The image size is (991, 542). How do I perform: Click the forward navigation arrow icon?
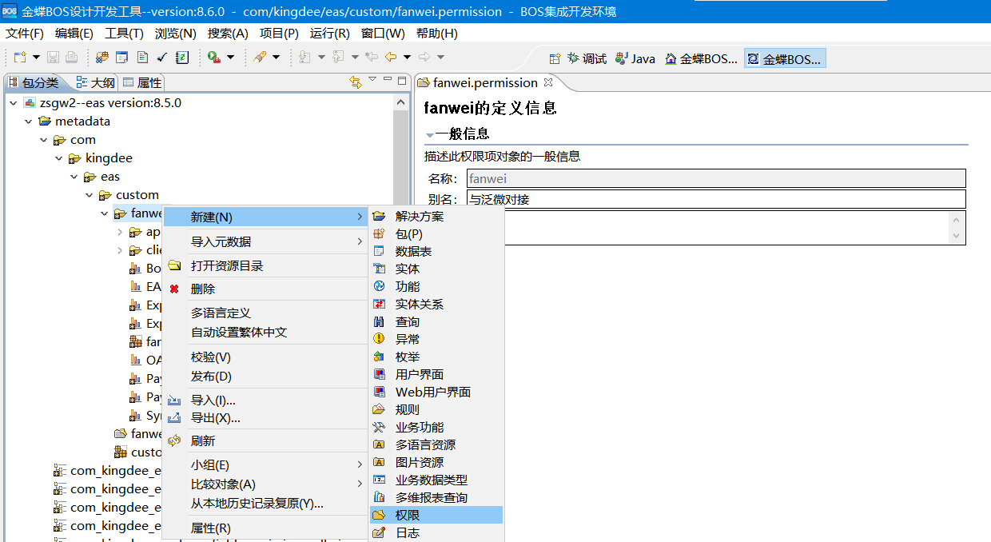point(424,57)
